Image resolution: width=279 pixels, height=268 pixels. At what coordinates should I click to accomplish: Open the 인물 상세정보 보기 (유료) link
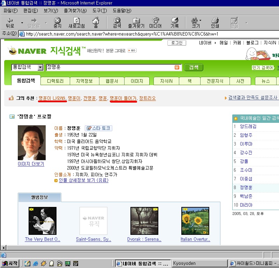coord(84,180)
